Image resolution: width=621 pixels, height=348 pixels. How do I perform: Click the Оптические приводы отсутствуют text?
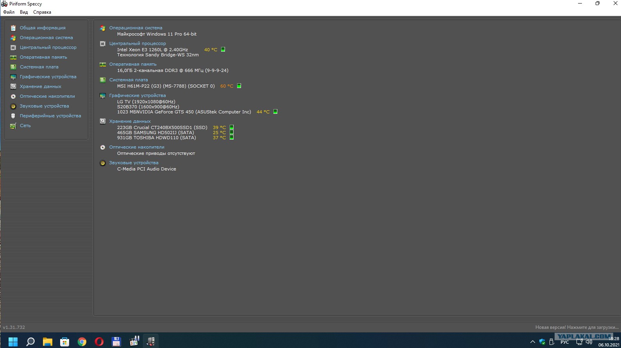156,153
